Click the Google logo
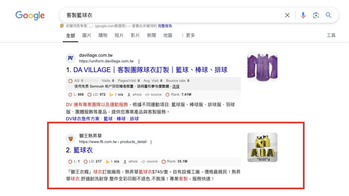 pyautogui.click(x=30, y=15)
